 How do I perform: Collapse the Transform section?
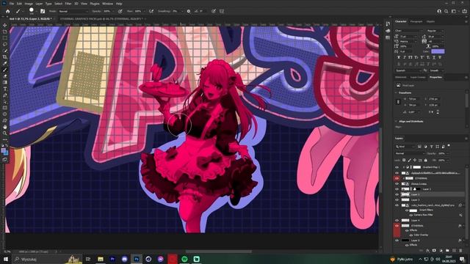[396, 93]
